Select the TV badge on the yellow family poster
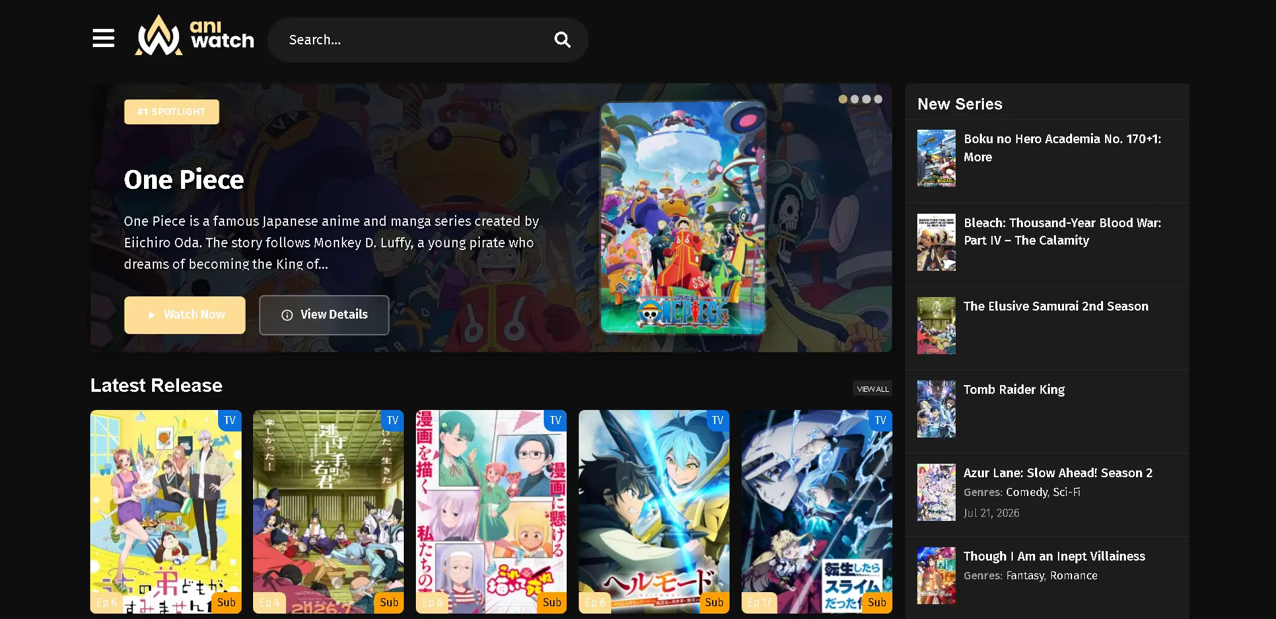Image resolution: width=1276 pixels, height=619 pixels. tap(229, 420)
